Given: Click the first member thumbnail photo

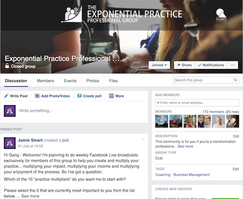Looking at the screenshot, I should 162,121.
